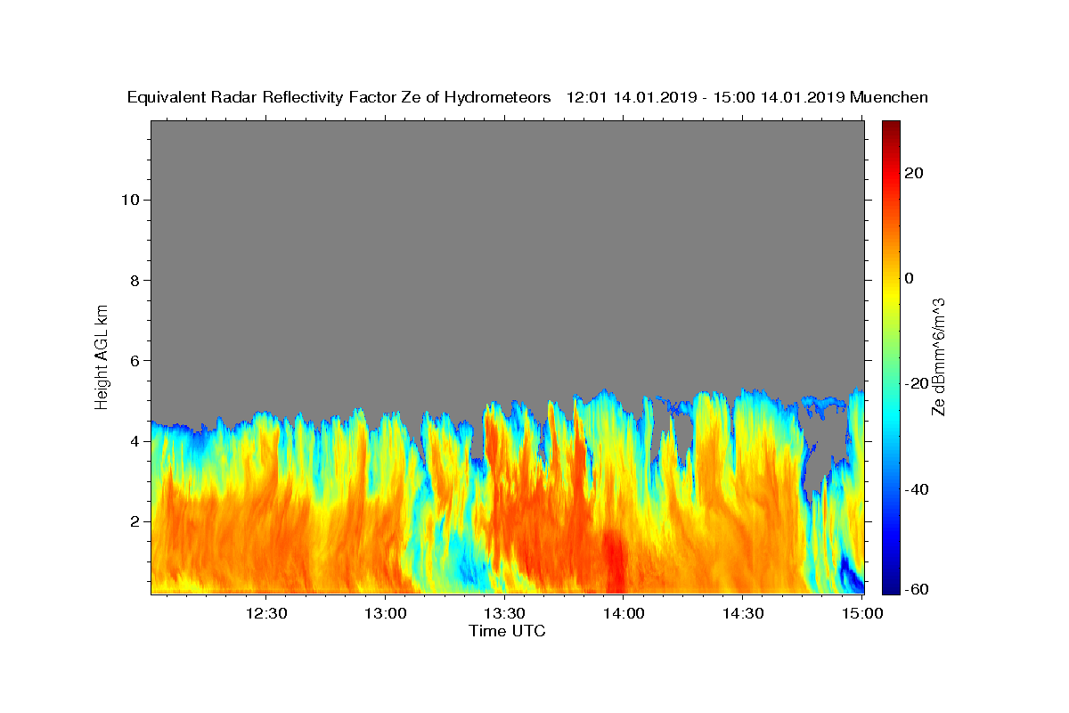
Task: Click the 'Height AGL km' axis label
Action: pos(102,356)
